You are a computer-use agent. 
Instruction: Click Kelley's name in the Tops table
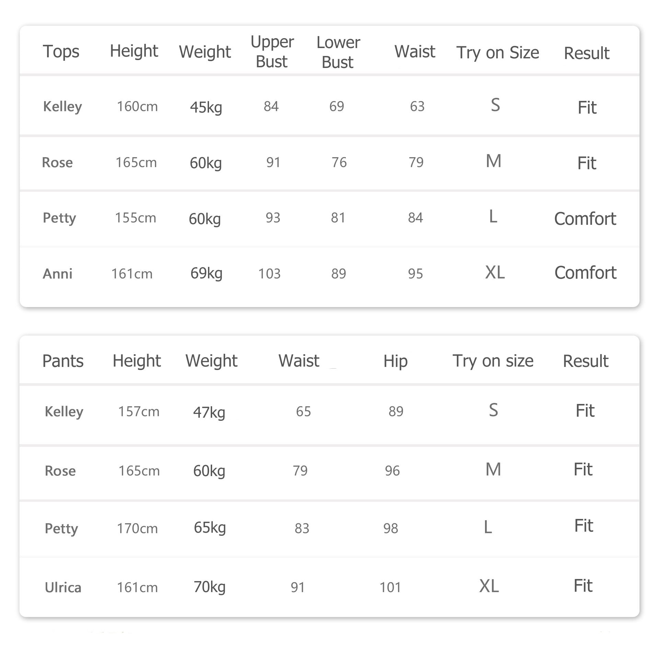(62, 107)
